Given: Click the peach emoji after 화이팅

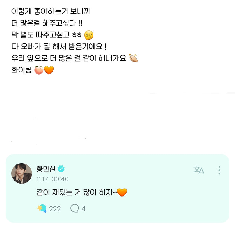Looking at the screenshot, I should (39, 71).
